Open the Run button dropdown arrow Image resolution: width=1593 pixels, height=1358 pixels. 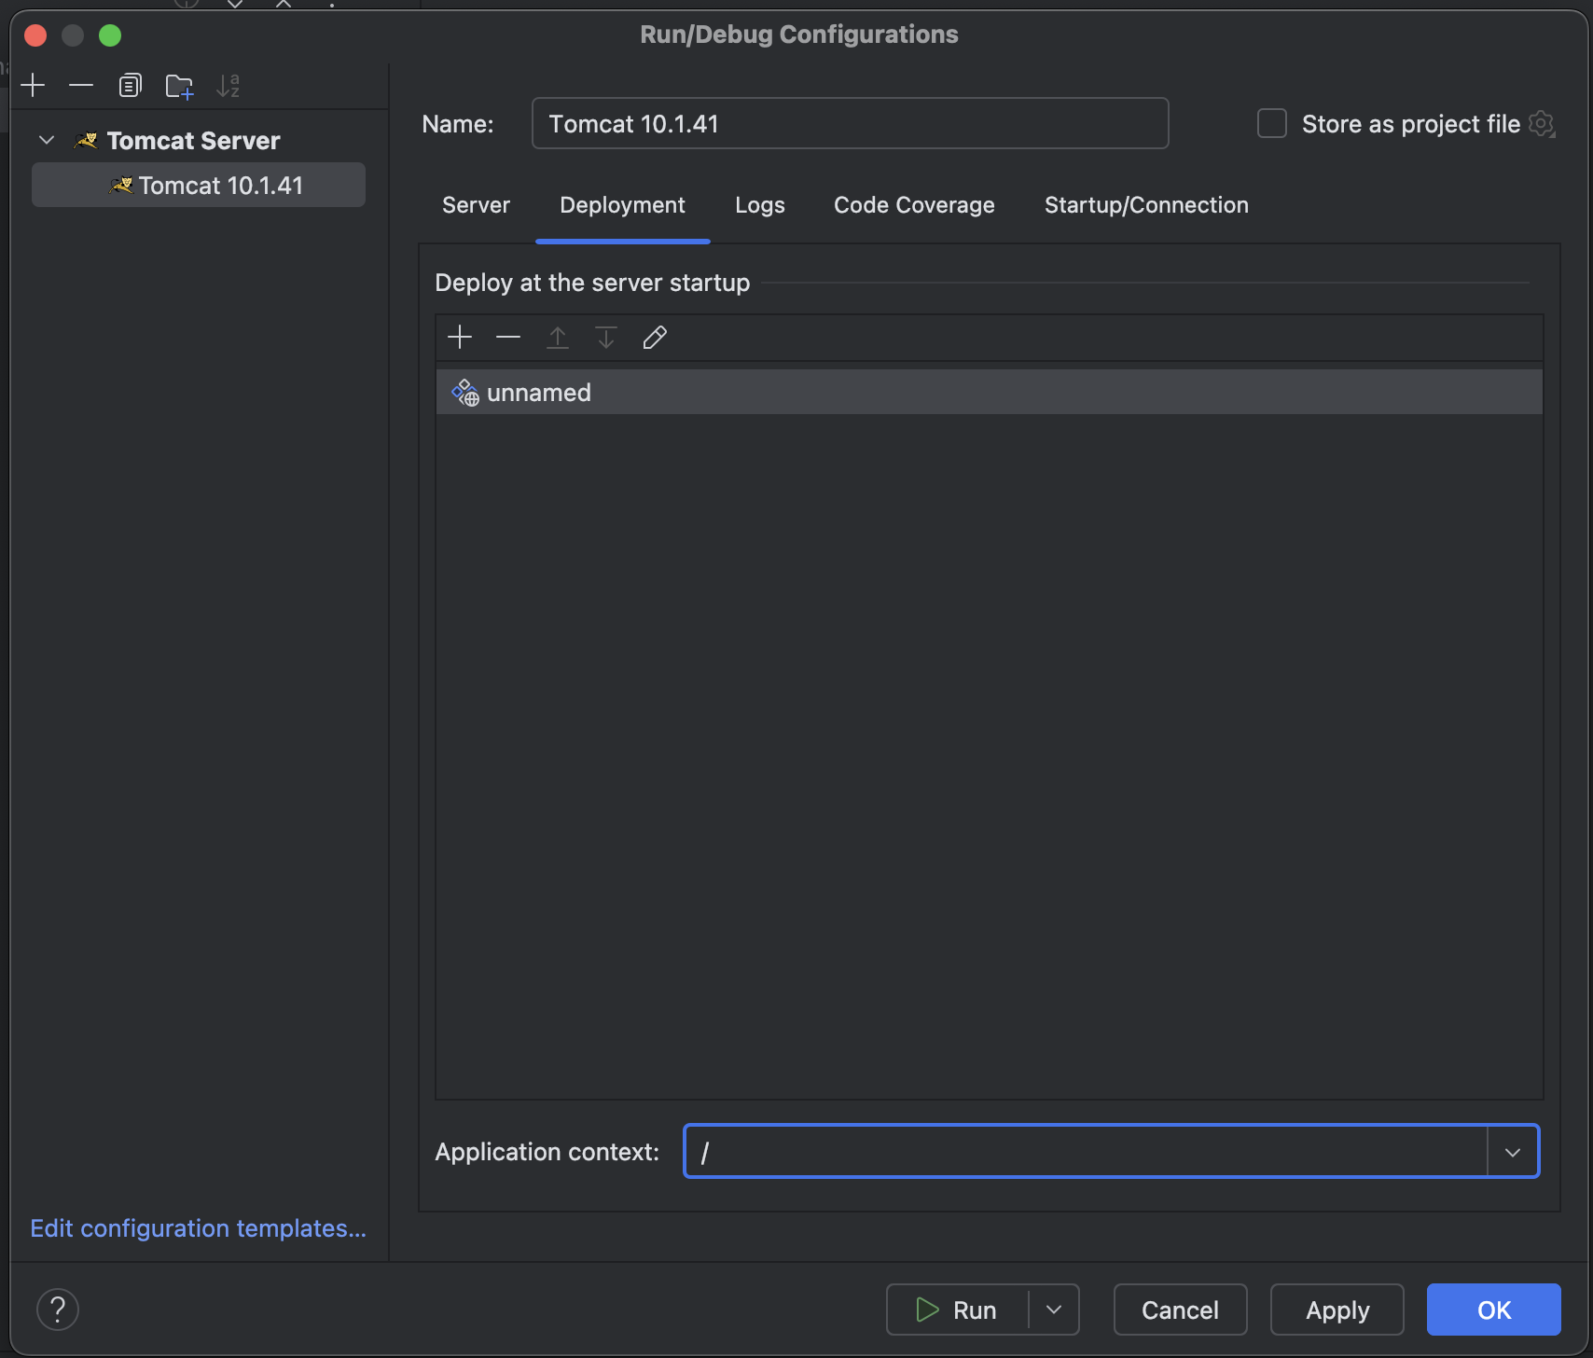tap(1054, 1309)
